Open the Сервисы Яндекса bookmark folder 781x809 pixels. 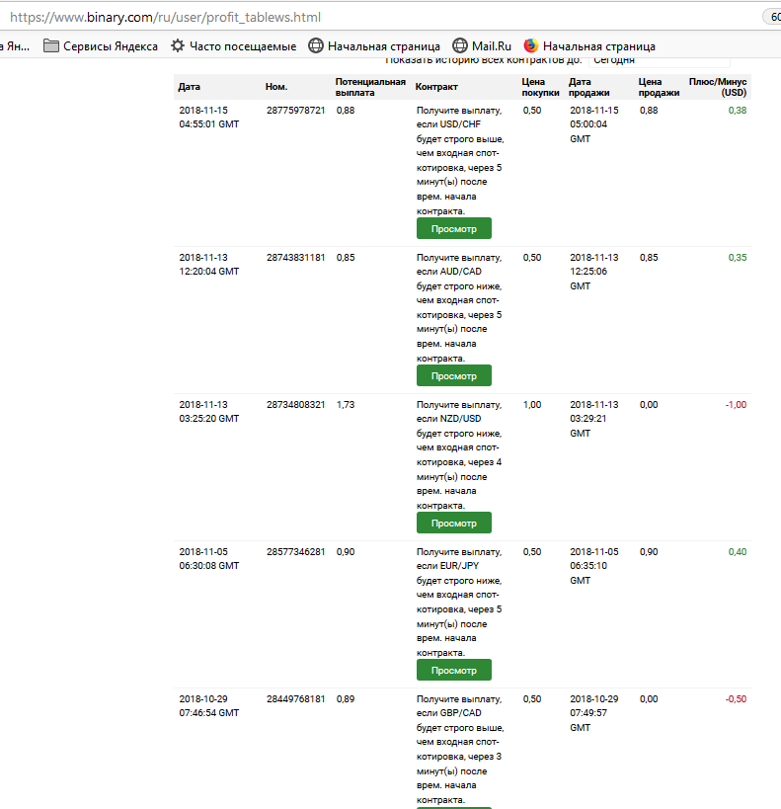101,45
